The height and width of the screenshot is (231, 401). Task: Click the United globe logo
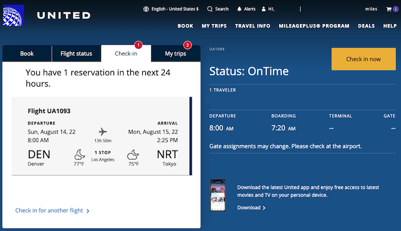click(14, 15)
